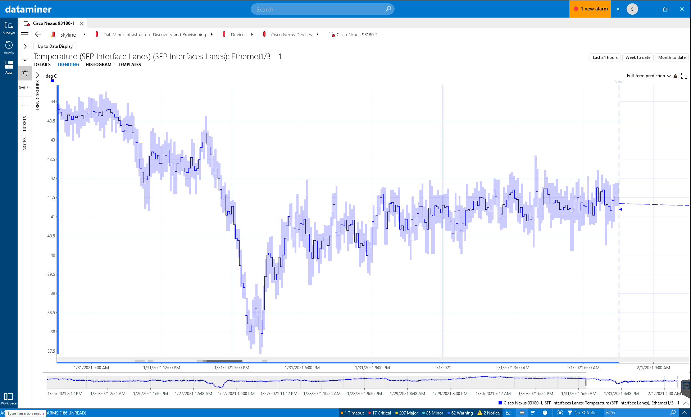Viewport: 691px width, 417px height.
Task: Switch to the HISTOGRAM tab
Action: 99,65
